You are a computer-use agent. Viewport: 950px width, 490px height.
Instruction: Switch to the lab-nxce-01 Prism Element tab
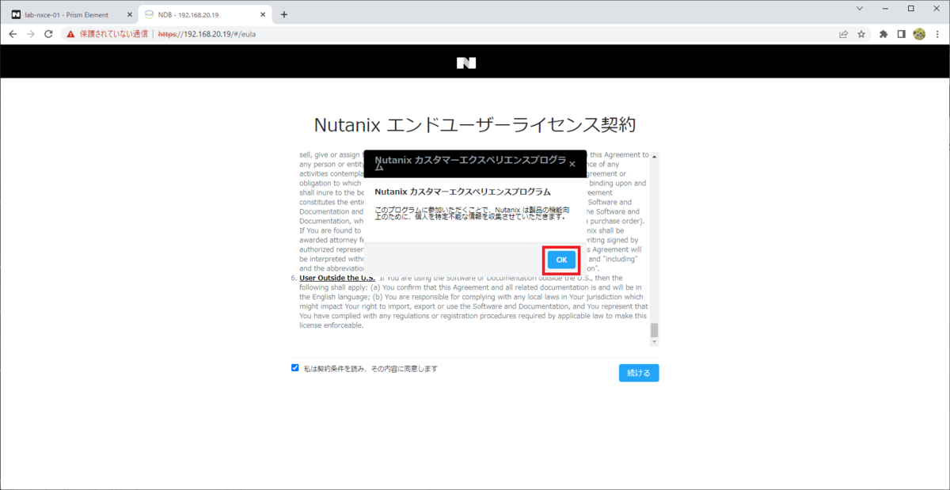(x=70, y=14)
